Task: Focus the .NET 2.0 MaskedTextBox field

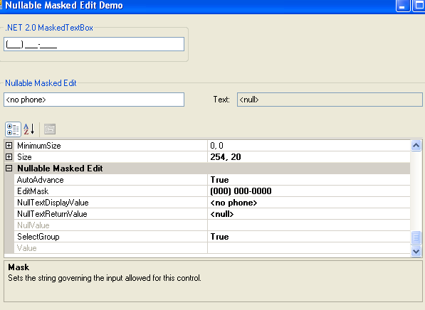Action: click(x=94, y=44)
